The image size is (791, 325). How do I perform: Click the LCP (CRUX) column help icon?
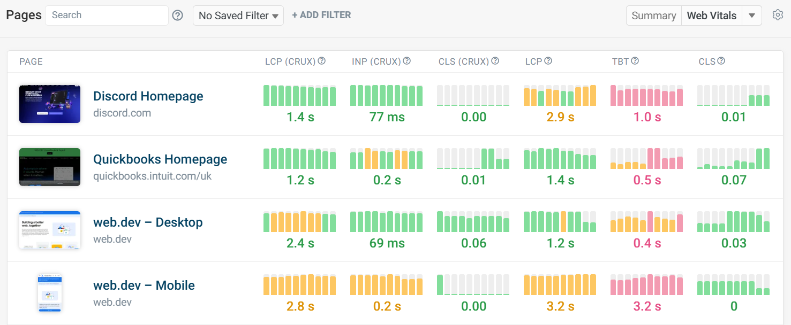pos(321,60)
